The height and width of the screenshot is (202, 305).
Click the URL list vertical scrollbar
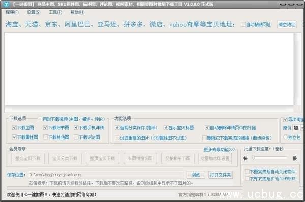(297, 70)
